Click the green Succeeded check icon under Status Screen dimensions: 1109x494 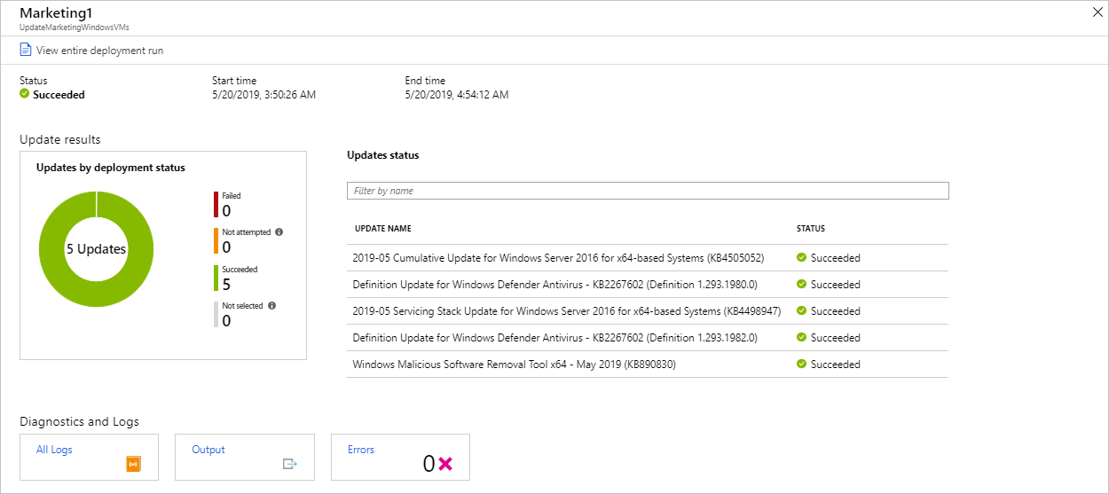25,95
